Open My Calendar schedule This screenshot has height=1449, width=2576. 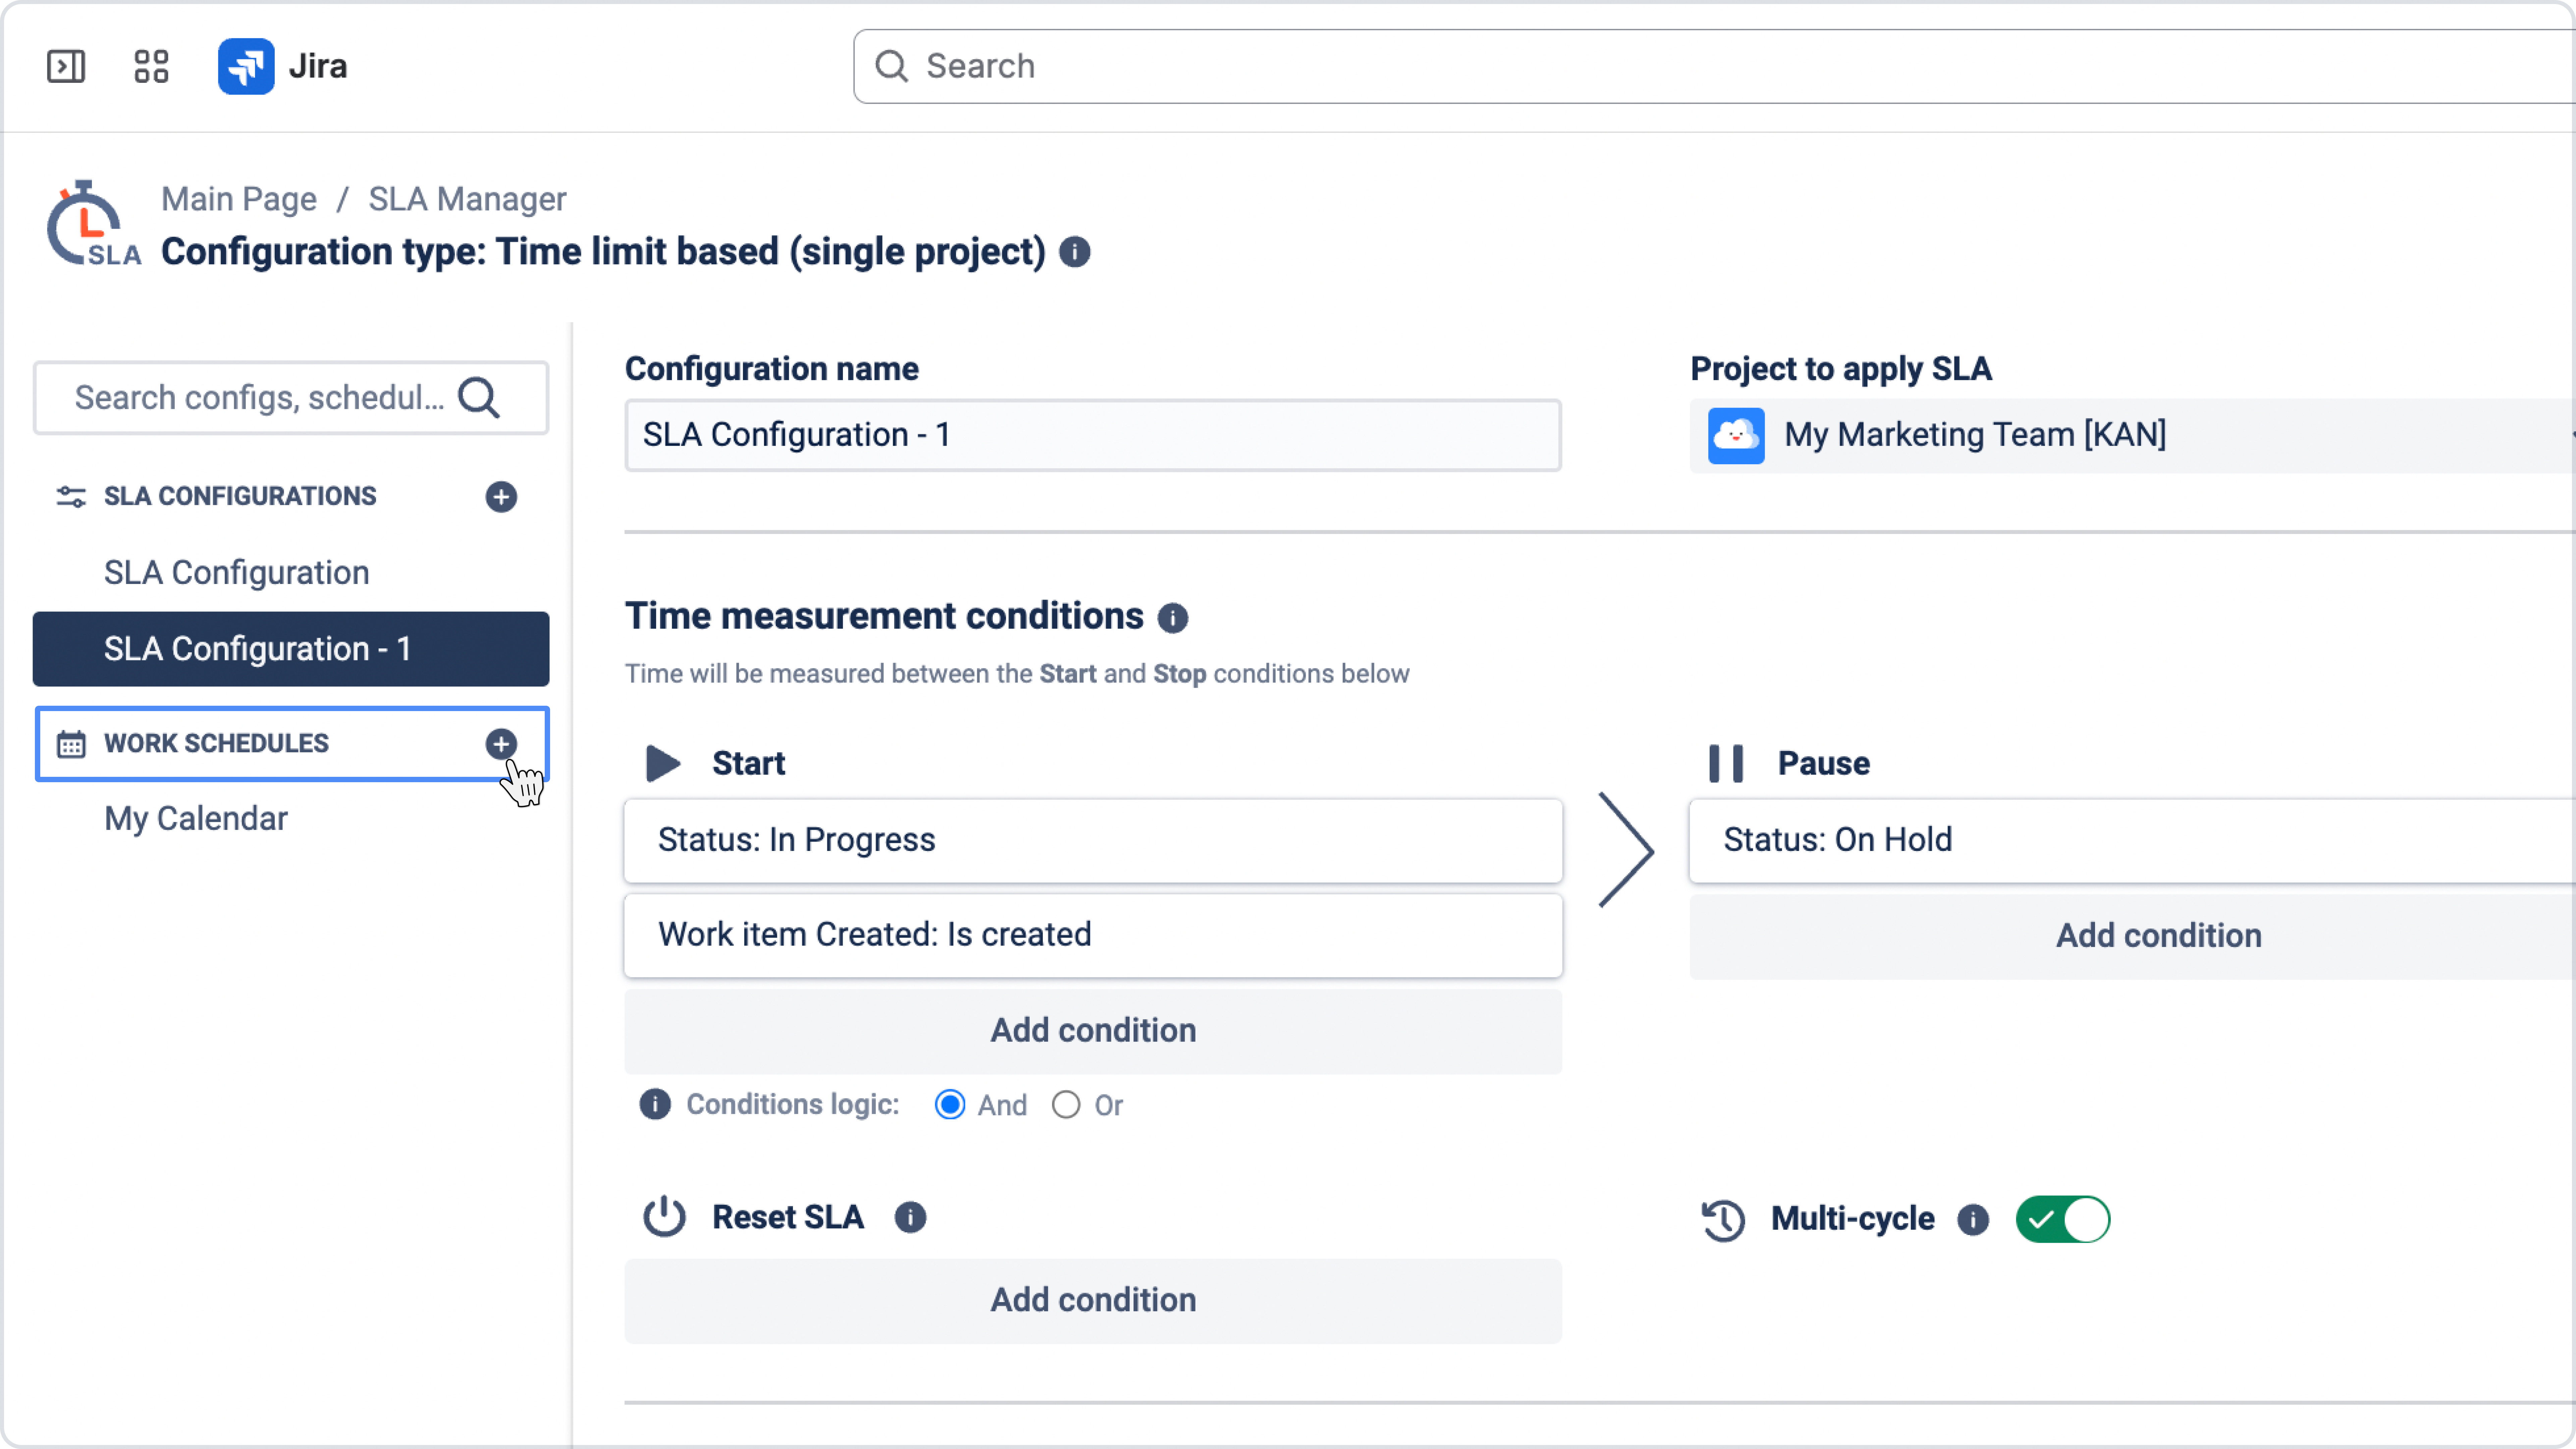pos(196,818)
